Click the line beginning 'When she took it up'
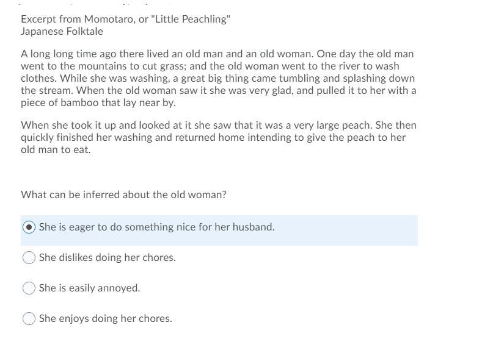 (218, 126)
